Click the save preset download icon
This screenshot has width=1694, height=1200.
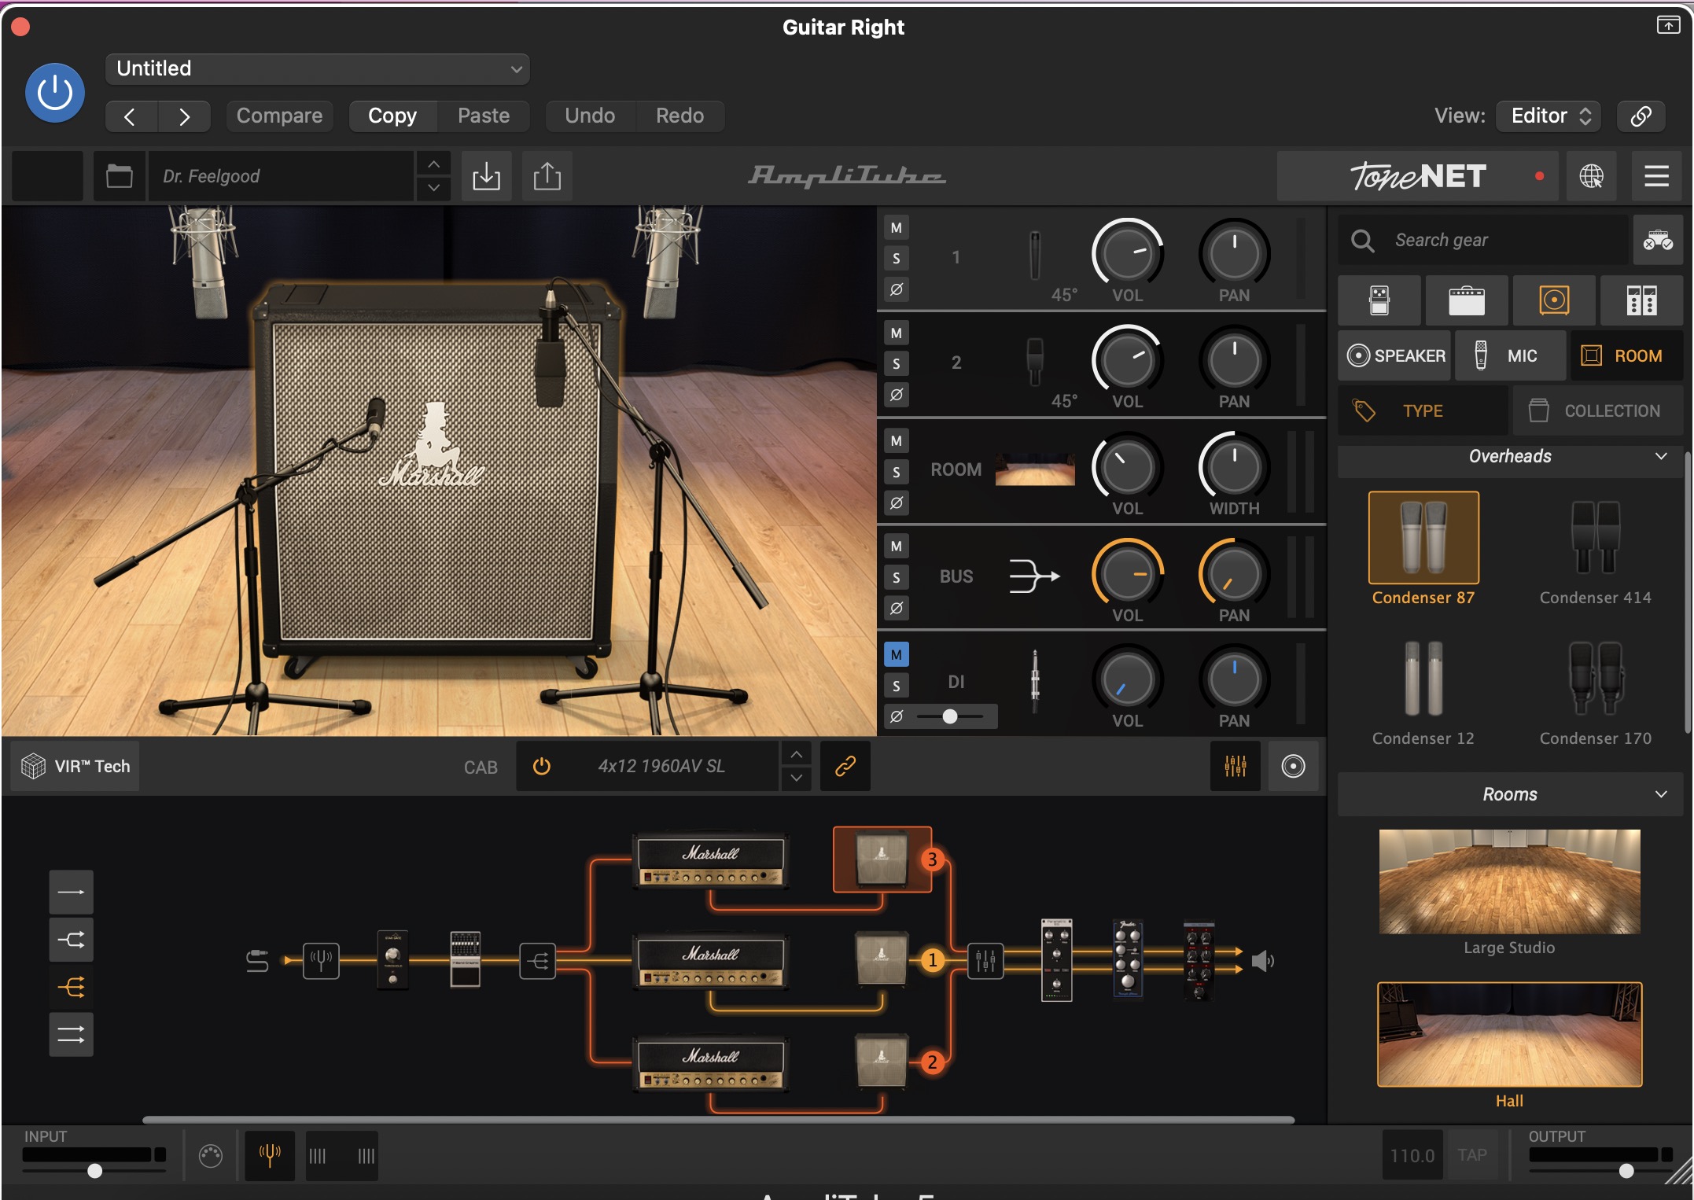(x=486, y=176)
